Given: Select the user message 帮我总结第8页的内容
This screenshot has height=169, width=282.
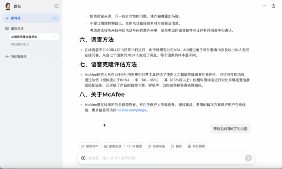Looking at the screenshot, I should pyautogui.click(x=230, y=129).
